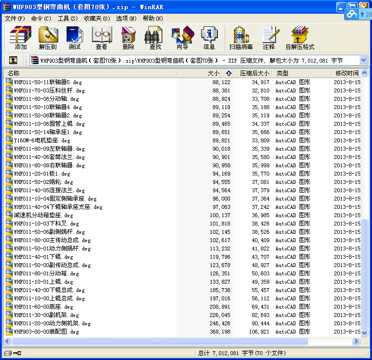Click icon of WHF011-60-00底座.dwg
The image size is (372, 360).
click(9, 306)
